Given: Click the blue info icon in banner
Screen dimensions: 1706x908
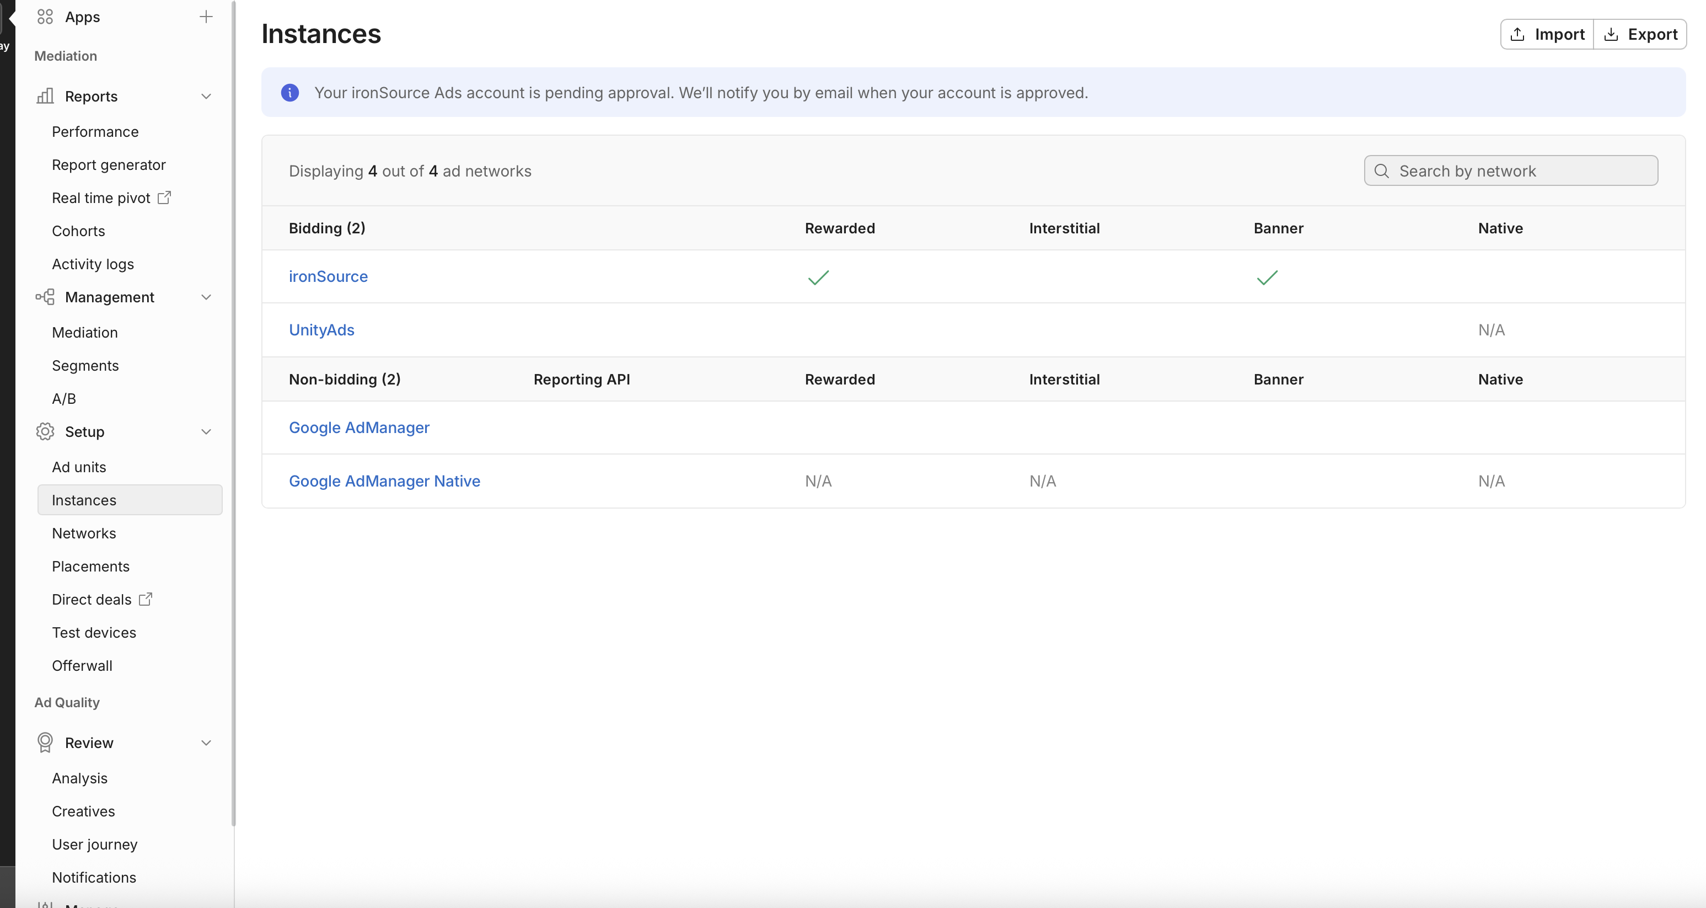Looking at the screenshot, I should [289, 93].
